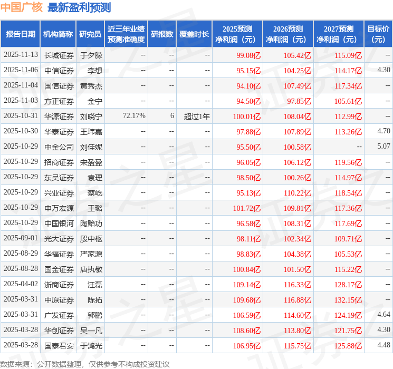Click the 申万宏源 institution cell
Viewport: 393px width, 369px height.
59,208
